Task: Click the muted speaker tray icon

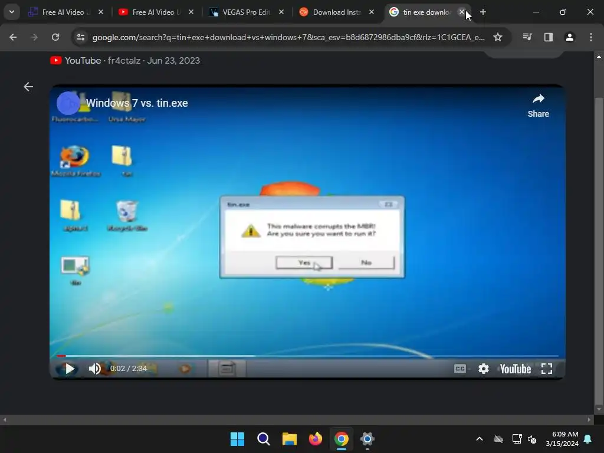Action: point(532,439)
